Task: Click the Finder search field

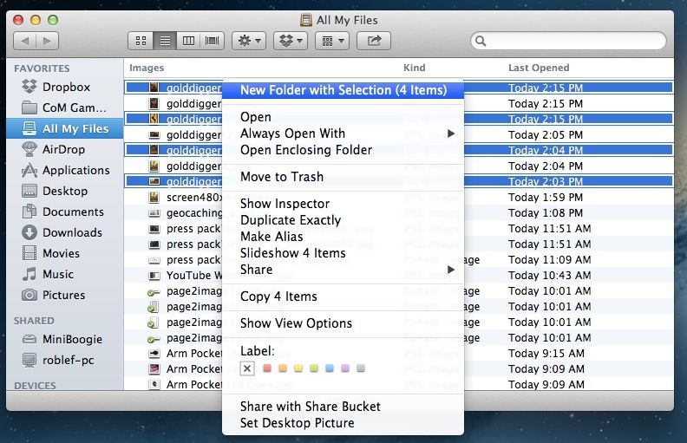Action: click(x=568, y=41)
